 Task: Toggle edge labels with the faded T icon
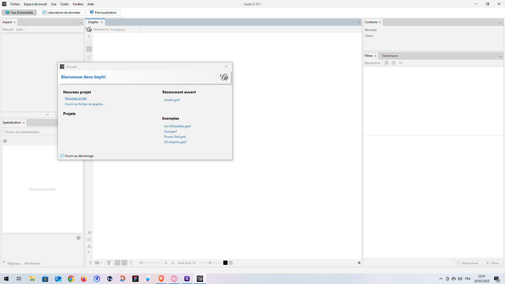[131, 263]
